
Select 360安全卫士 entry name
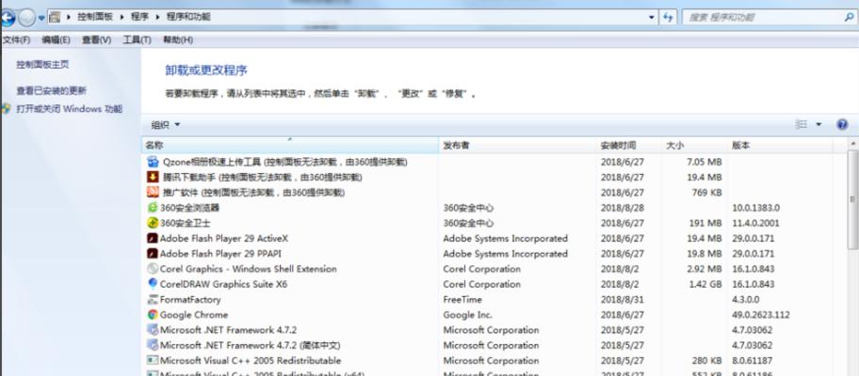[x=186, y=223]
